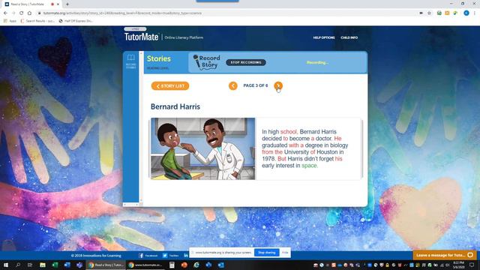Open the Child Info menu
This screenshot has height=270, width=480.
coord(349,37)
